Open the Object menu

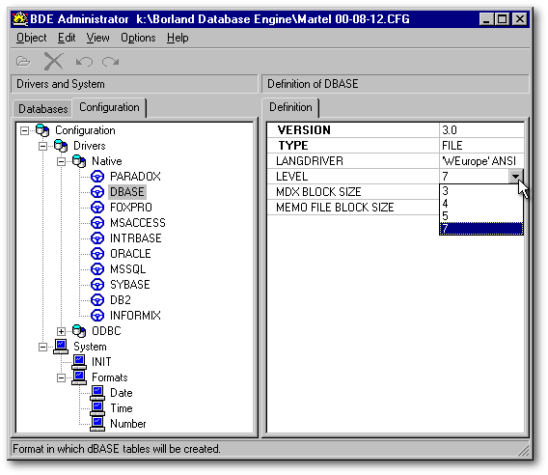click(x=32, y=38)
